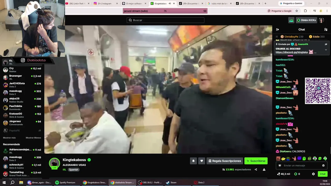
Task: Switch to Spotify Premium in taskbar
Action: (x=66, y=182)
